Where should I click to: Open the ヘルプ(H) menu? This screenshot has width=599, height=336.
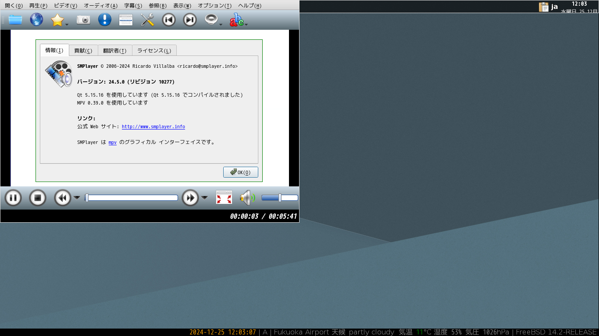pos(250,6)
